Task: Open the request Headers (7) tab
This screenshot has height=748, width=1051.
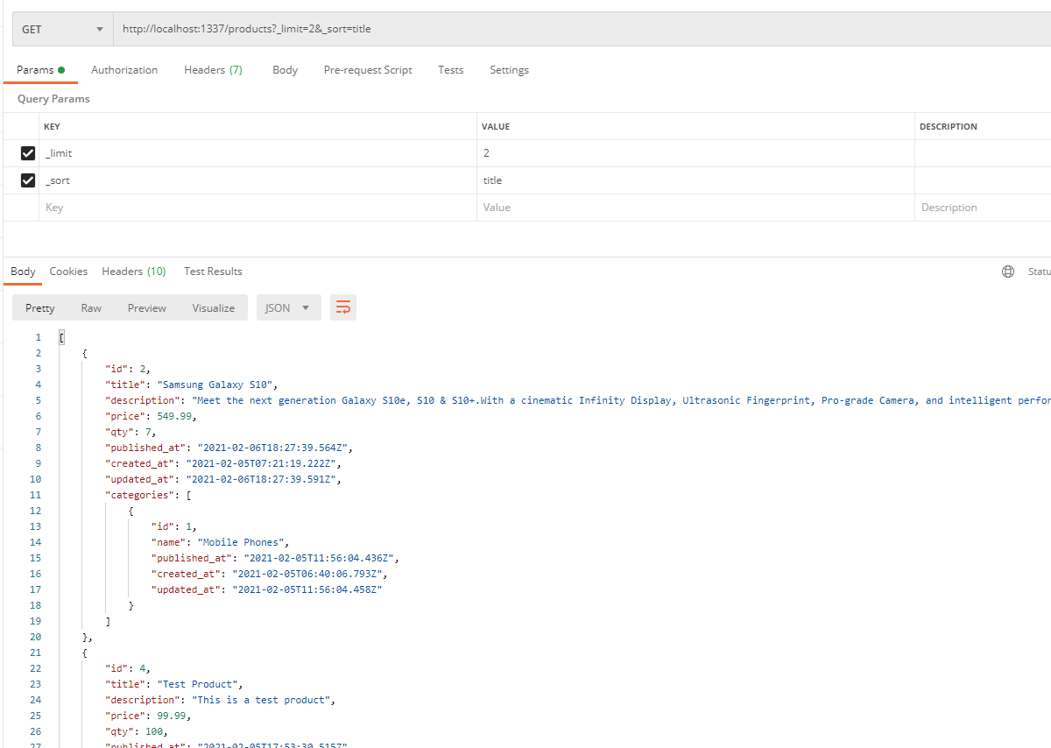Action: tap(213, 70)
